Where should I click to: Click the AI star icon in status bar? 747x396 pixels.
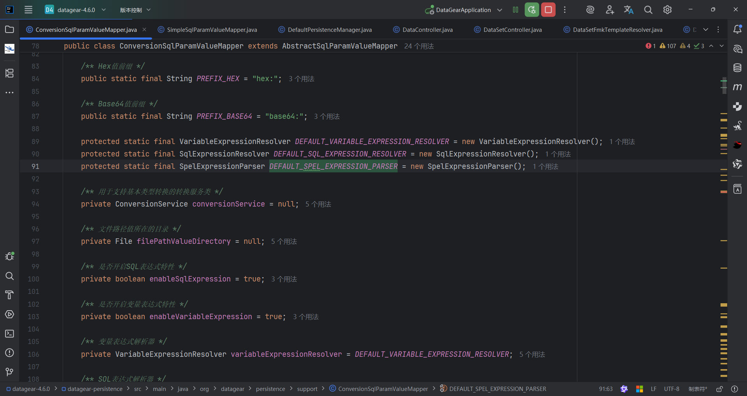tap(624, 389)
